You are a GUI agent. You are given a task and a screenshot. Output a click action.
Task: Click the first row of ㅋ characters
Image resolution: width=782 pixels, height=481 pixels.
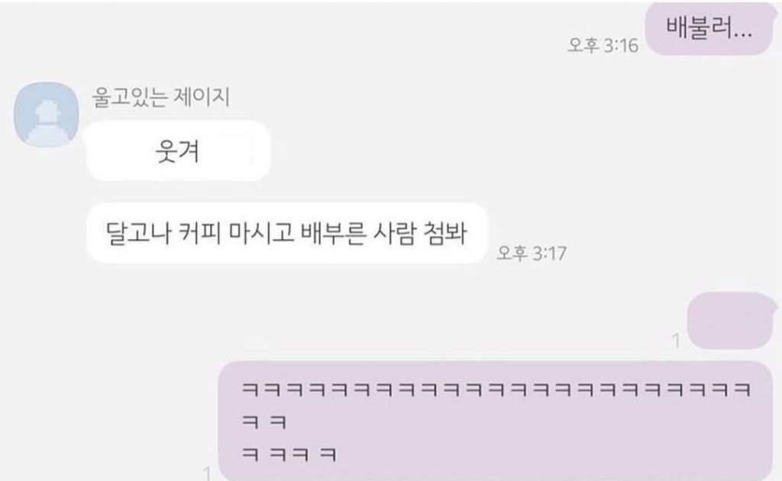click(x=496, y=390)
